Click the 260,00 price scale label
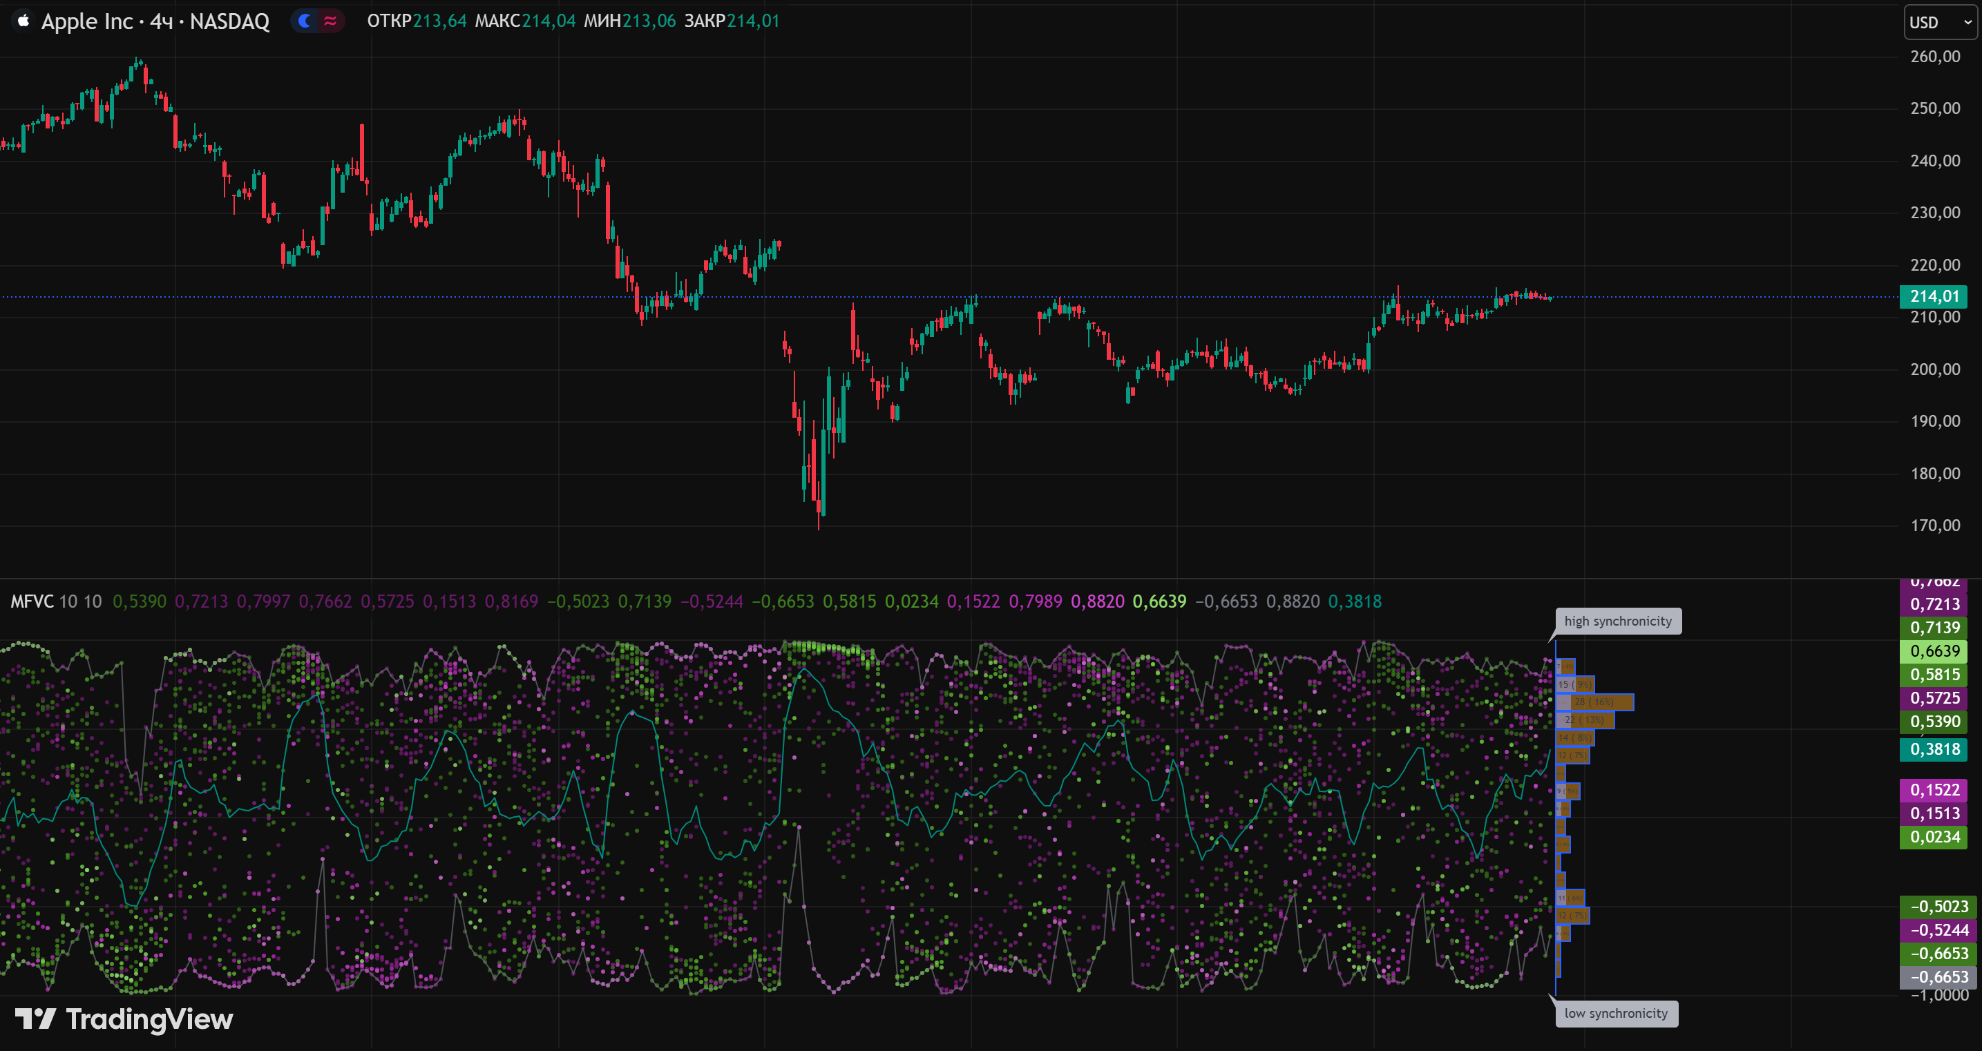Image resolution: width=1982 pixels, height=1051 pixels. point(1934,56)
